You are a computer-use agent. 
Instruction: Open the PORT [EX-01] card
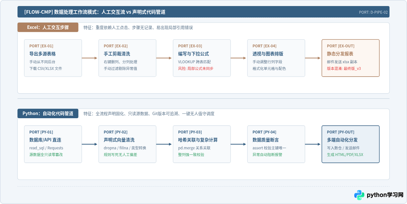[53, 58]
